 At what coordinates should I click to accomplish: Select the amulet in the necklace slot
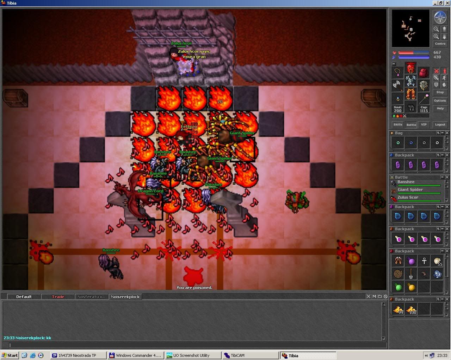point(397,73)
